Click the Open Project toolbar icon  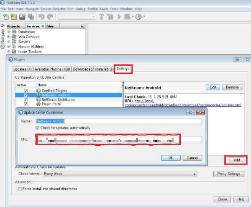click(22, 17)
